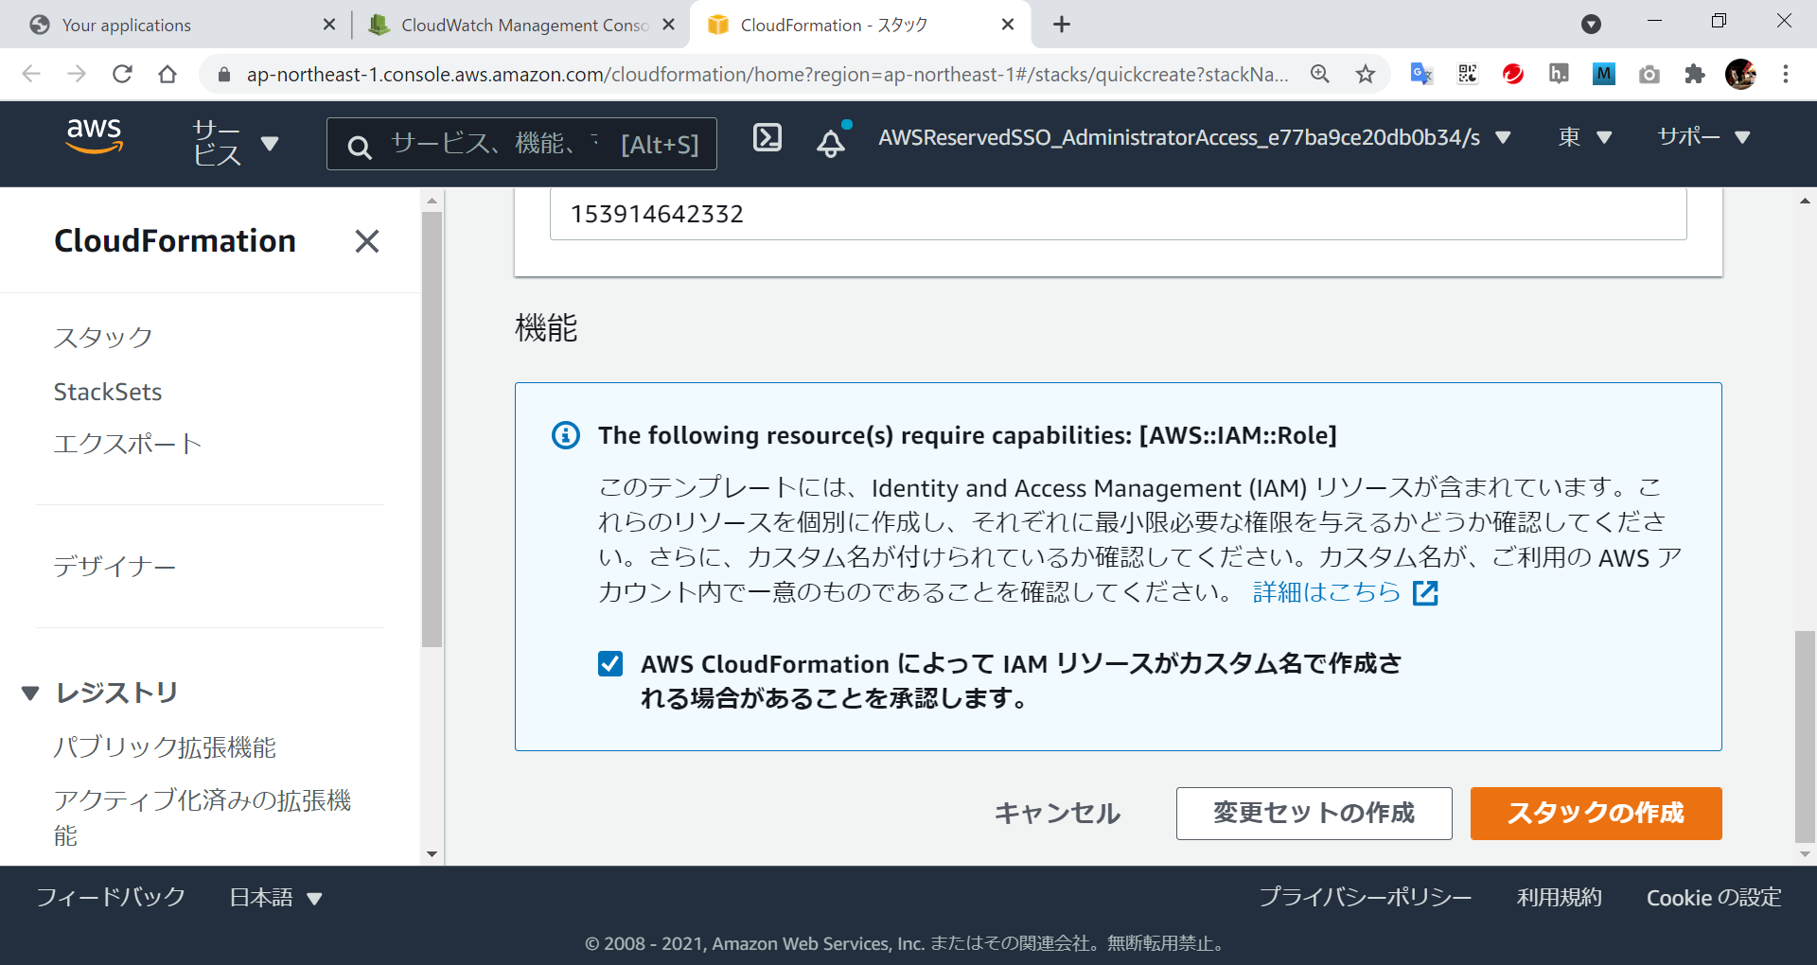Open the AWSReservedSSO account dropdown
Viewport: 1817px width, 965px height.
point(1192,138)
